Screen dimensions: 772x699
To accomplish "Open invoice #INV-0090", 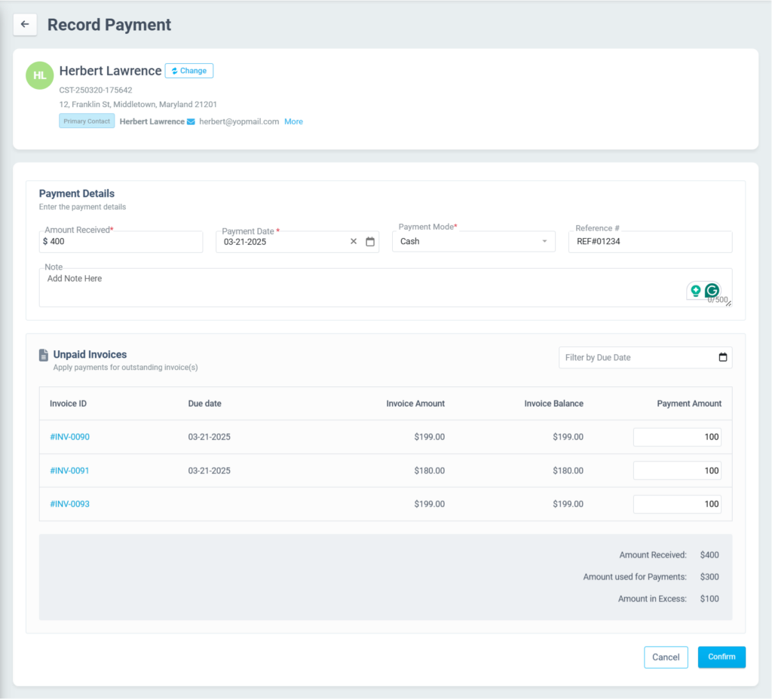I will point(70,437).
